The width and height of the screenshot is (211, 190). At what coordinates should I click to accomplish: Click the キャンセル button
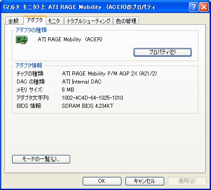(145, 181)
